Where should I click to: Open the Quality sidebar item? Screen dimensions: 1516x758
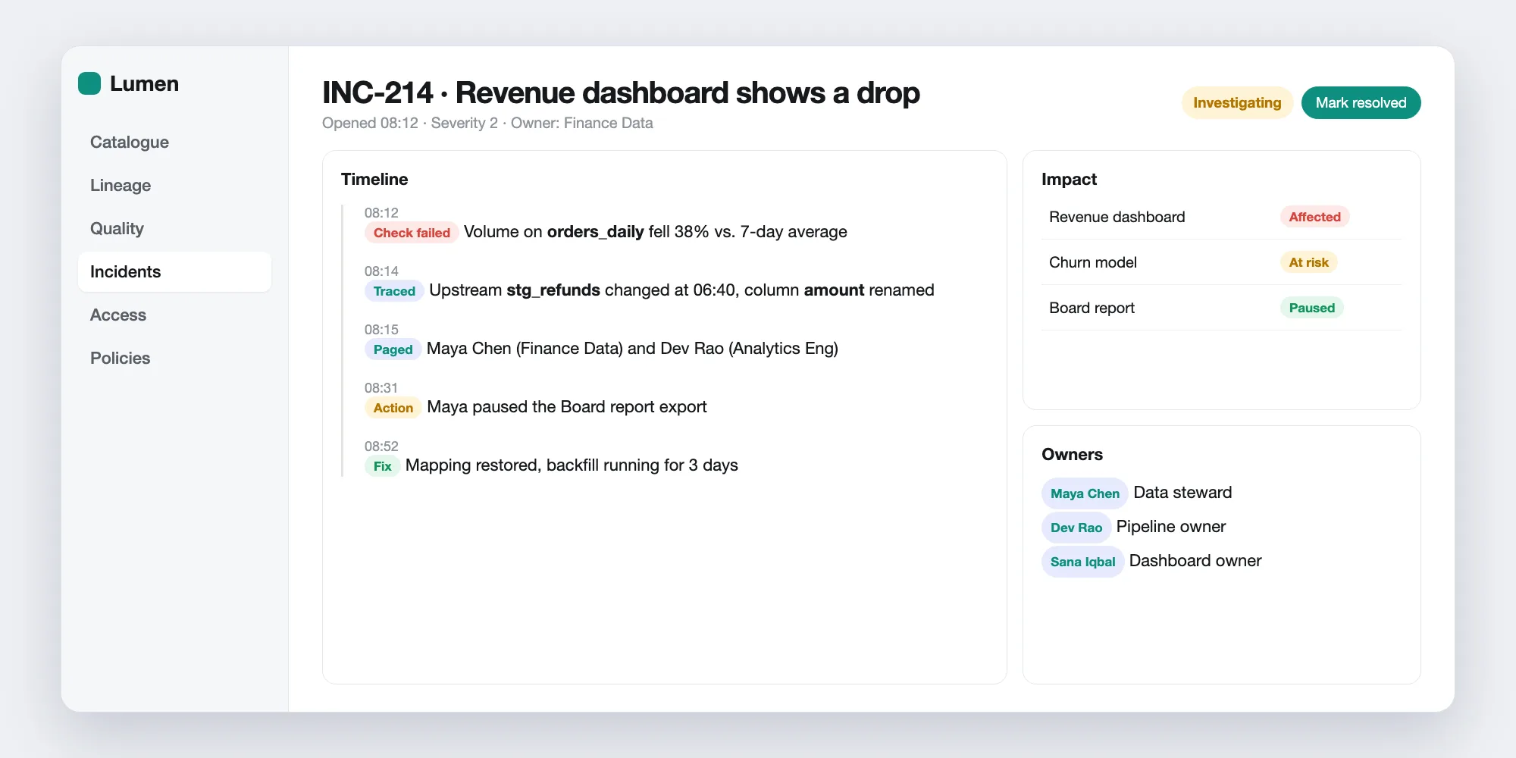[174, 228]
